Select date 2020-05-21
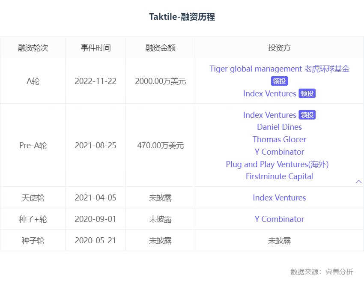The height and width of the screenshot is (290, 364). pos(95,241)
